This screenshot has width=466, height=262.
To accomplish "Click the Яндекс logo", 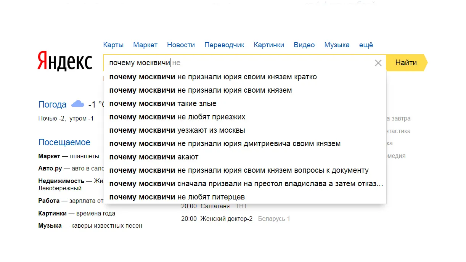I will tap(65, 61).
